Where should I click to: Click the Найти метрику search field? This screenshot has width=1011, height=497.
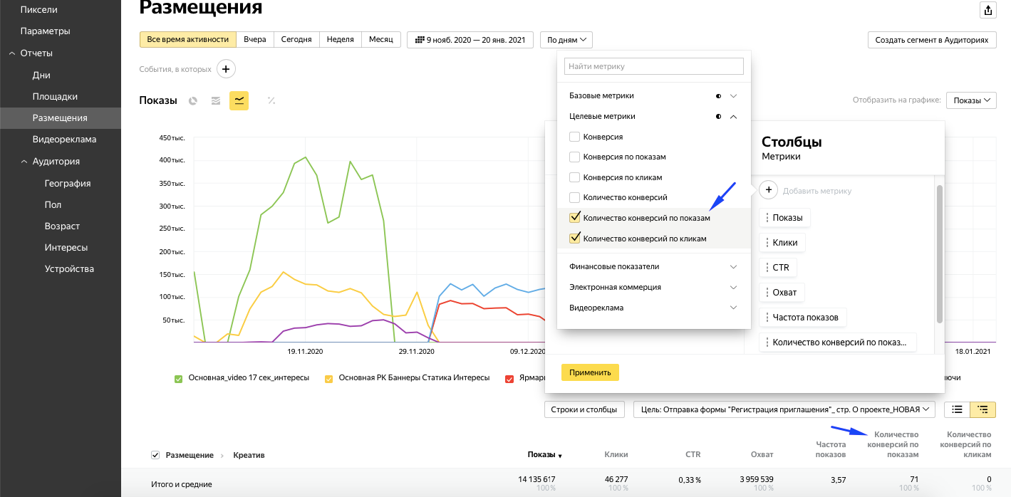click(653, 66)
